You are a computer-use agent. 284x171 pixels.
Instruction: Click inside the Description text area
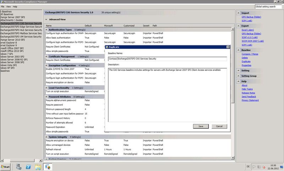[x=167, y=95]
